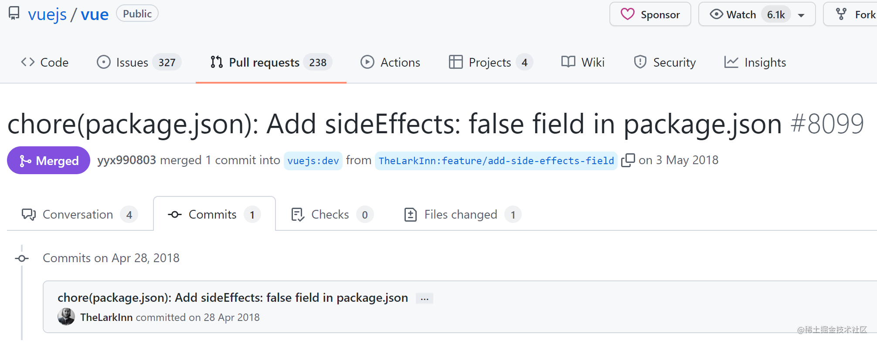Open yyx990803's profile link
Viewport: 877px width, 344px height.
pos(126,160)
